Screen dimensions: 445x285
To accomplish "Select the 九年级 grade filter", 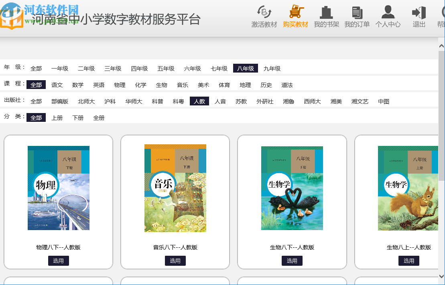I will pos(272,68).
